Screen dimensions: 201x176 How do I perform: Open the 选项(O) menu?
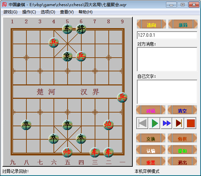(x=48, y=12)
